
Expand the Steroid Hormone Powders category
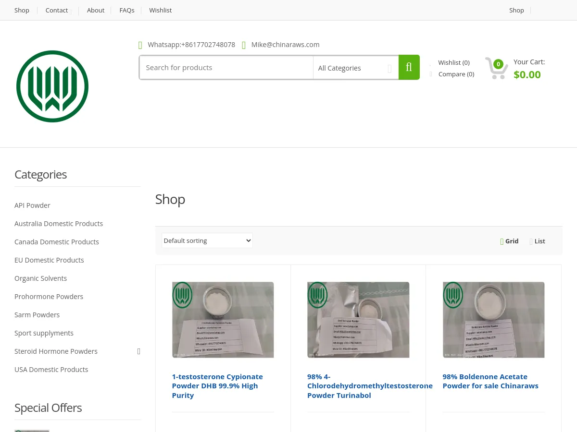tap(138, 351)
